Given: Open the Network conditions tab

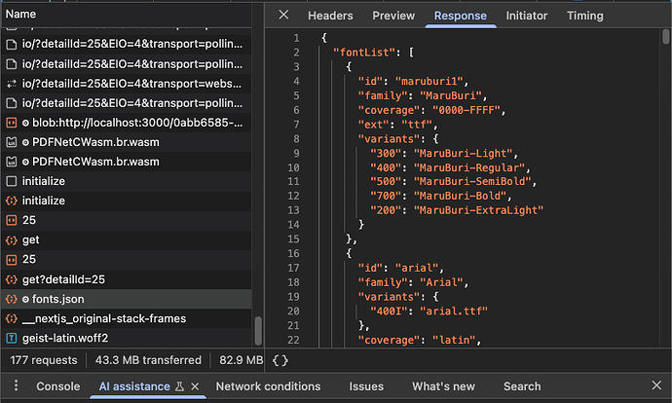Looking at the screenshot, I should pyautogui.click(x=268, y=386).
